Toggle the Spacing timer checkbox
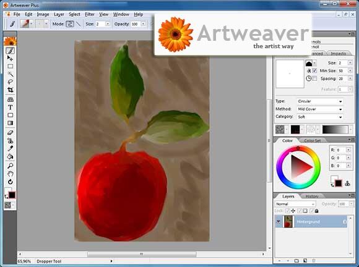This screenshot has width=359, height=267. pyautogui.click(x=314, y=78)
